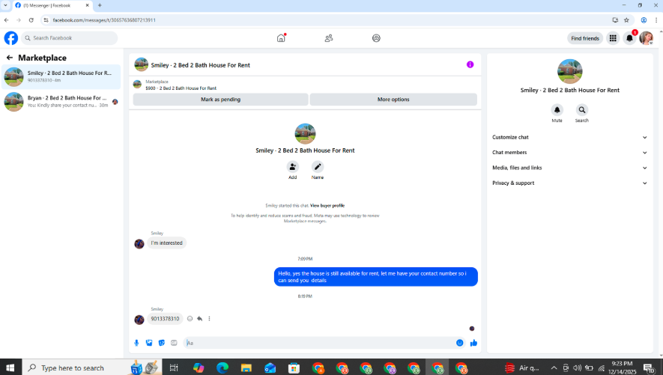Click the Mark as pending button
663x375 pixels.
point(220,100)
